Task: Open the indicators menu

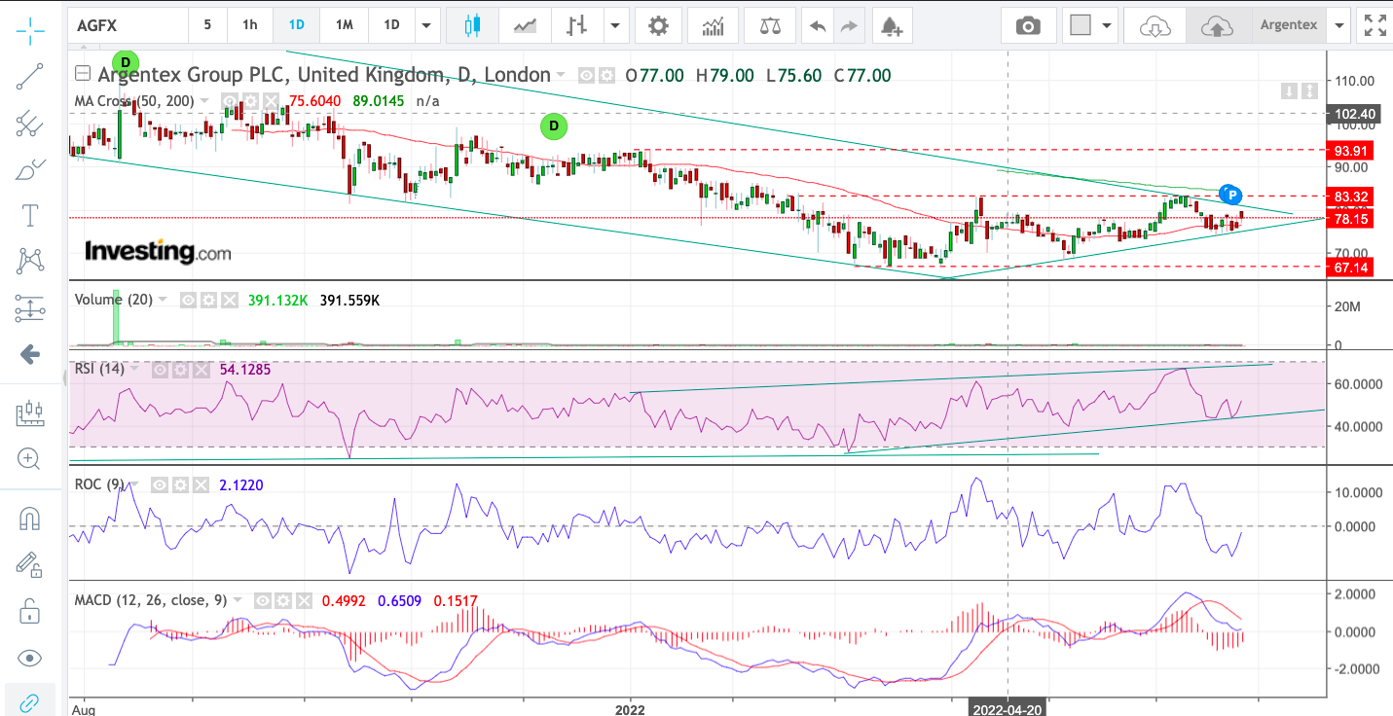Action: (714, 25)
